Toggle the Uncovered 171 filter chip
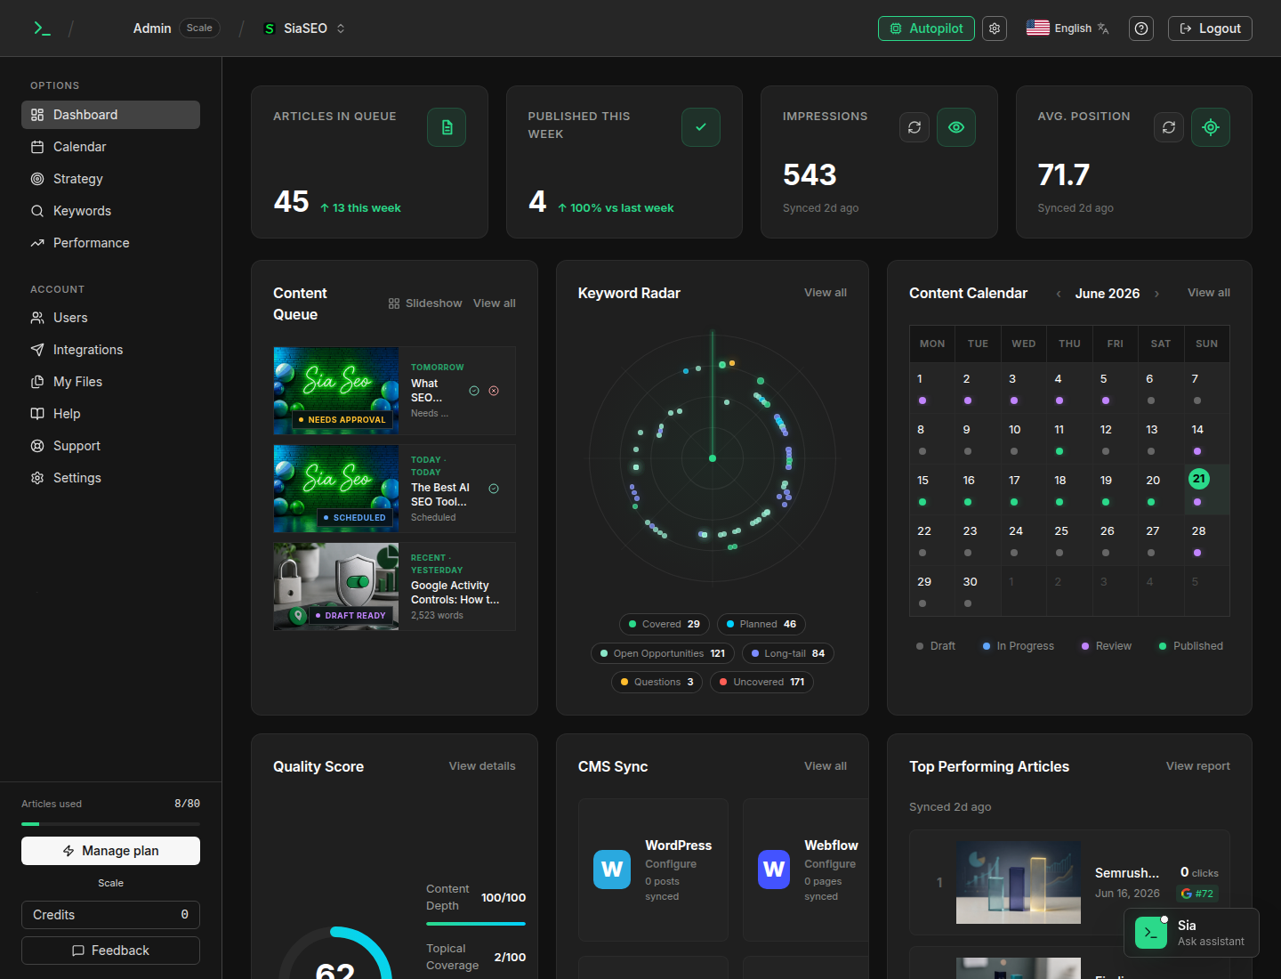 click(761, 682)
